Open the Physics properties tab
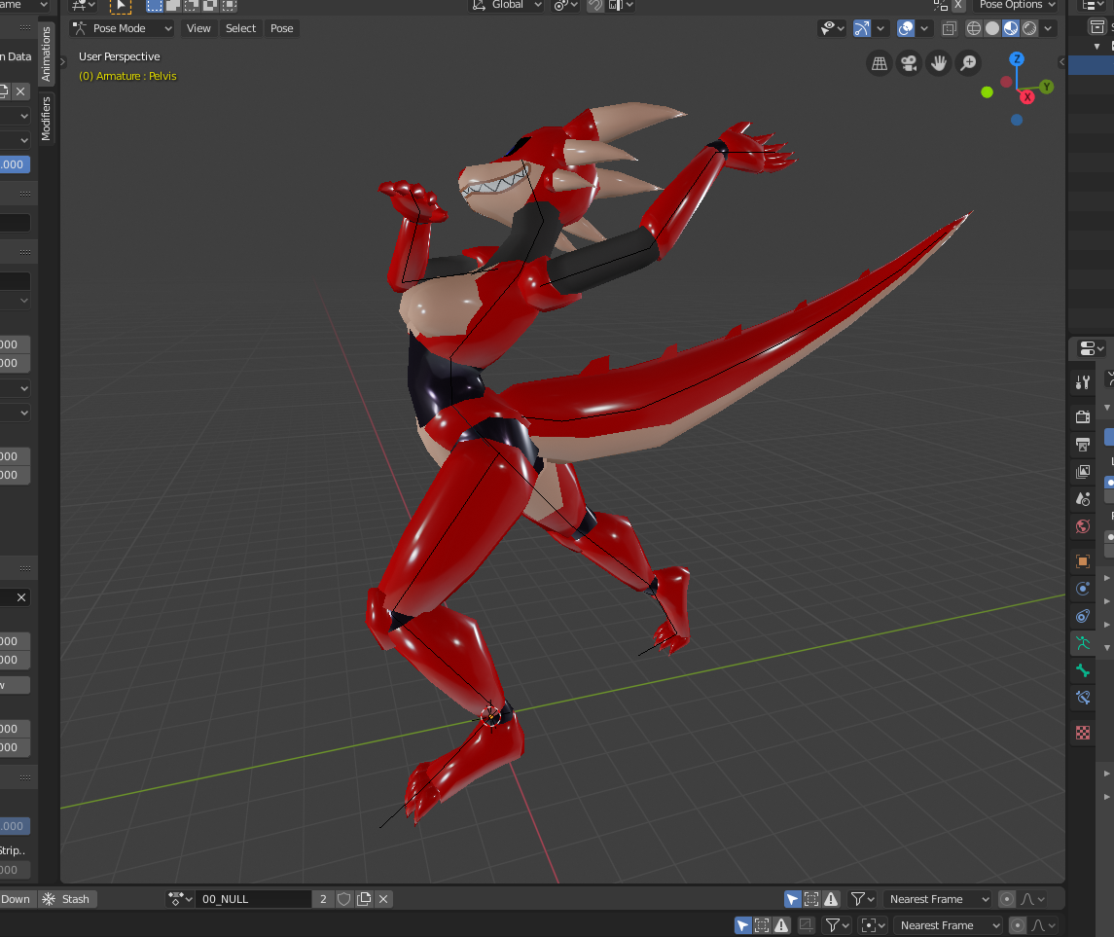 coord(1082,589)
